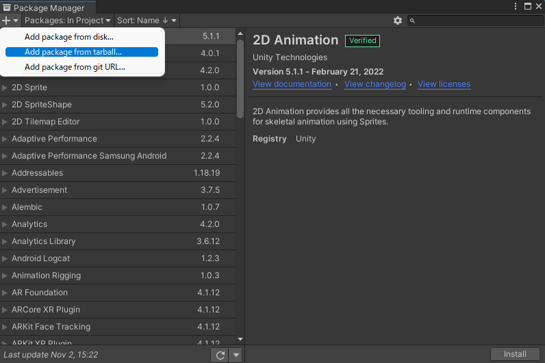Open the Sort: Name dropdown
This screenshot has width=545, height=363.
pyautogui.click(x=147, y=21)
